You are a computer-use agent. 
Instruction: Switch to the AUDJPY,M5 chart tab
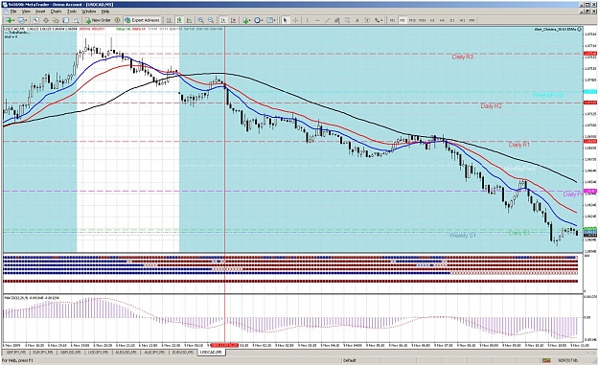(154, 352)
